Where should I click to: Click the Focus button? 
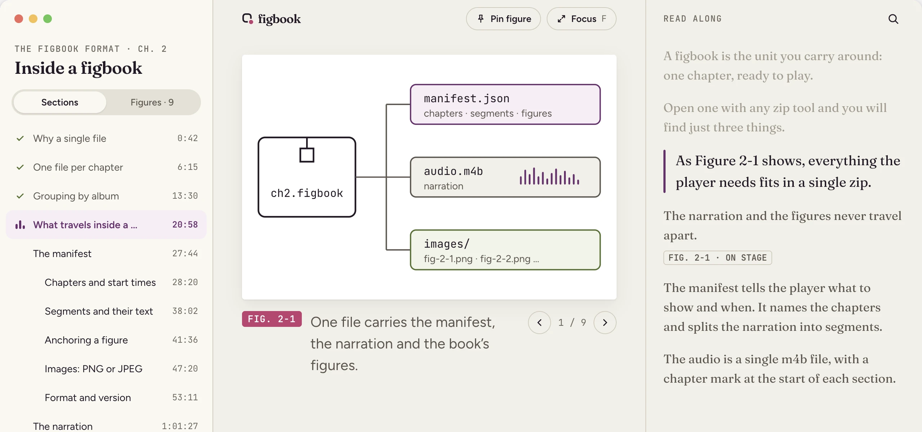581,19
